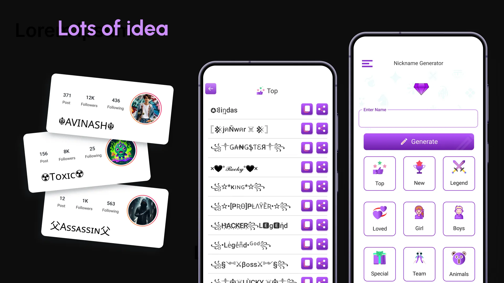Screen dimensions: 504x283
Task: Toggle copy button for BossX nickname
Action: [306, 263]
